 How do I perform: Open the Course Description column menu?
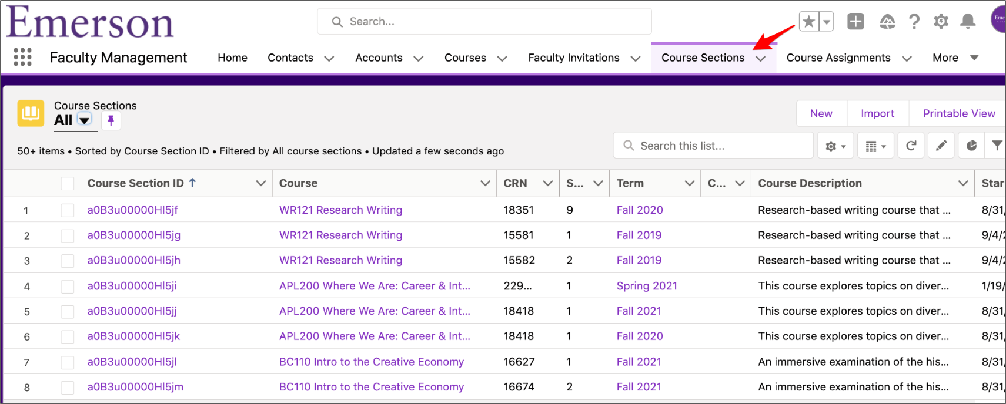pos(963,183)
